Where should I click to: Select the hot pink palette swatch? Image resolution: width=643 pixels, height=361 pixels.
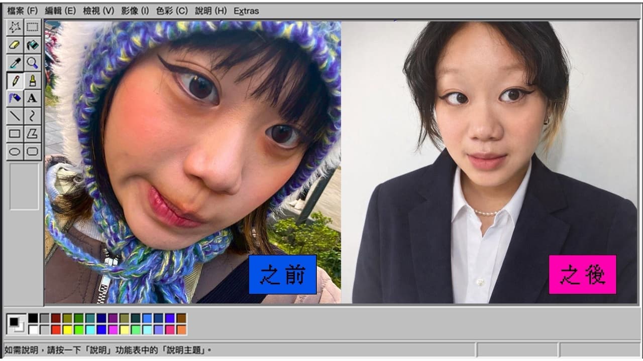170,330
